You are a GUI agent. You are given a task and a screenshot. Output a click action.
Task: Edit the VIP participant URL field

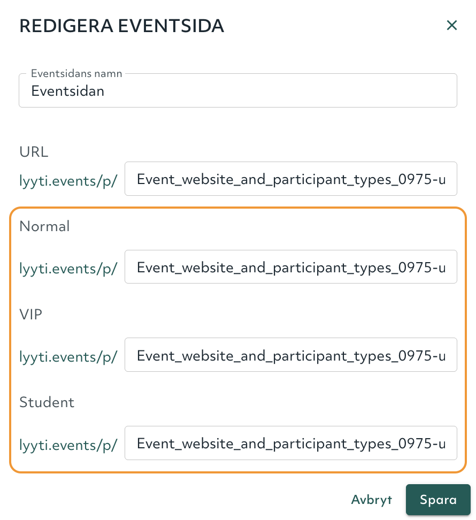[x=291, y=355]
